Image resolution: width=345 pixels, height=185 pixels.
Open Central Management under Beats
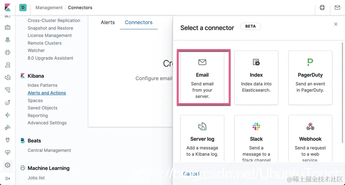[x=49, y=150]
